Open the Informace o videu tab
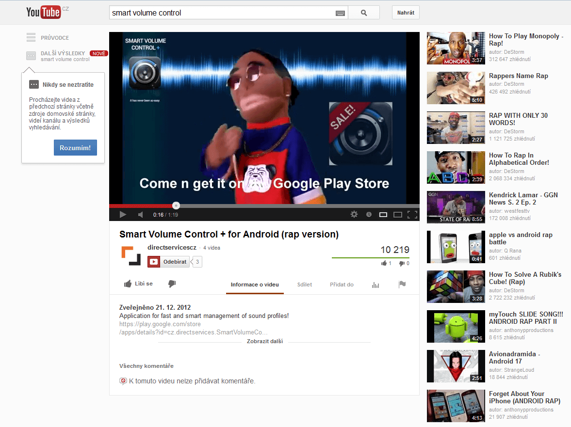This screenshot has width=571, height=427. click(255, 285)
